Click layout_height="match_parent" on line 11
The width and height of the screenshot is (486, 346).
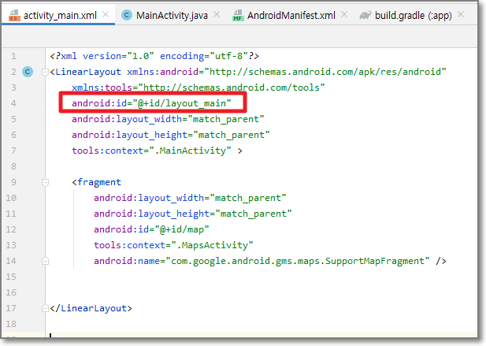[193, 214]
